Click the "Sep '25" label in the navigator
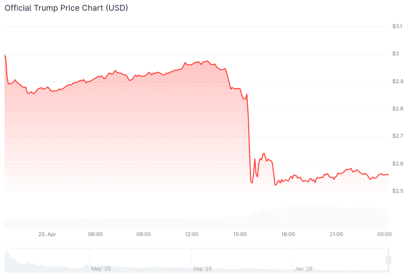408x279 pixels. pos(203,269)
